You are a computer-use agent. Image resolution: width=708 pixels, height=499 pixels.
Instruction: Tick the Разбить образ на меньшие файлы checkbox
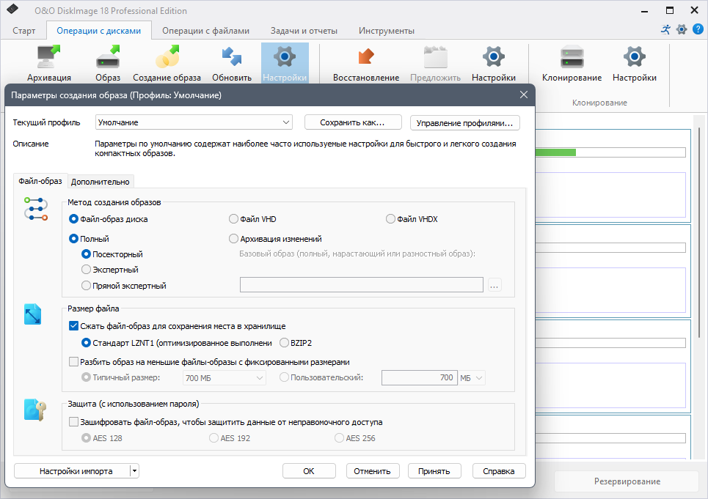click(73, 361)
